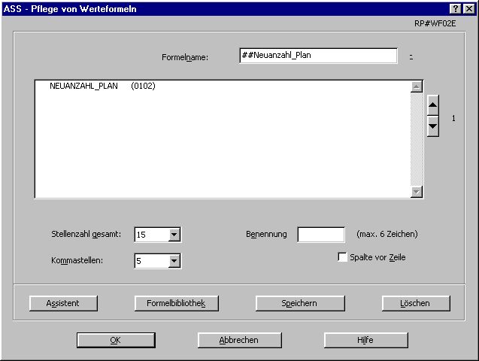
Task: Select the NEUANZAHL_PLAN (0102) formula line
Action: pos(102,86)
